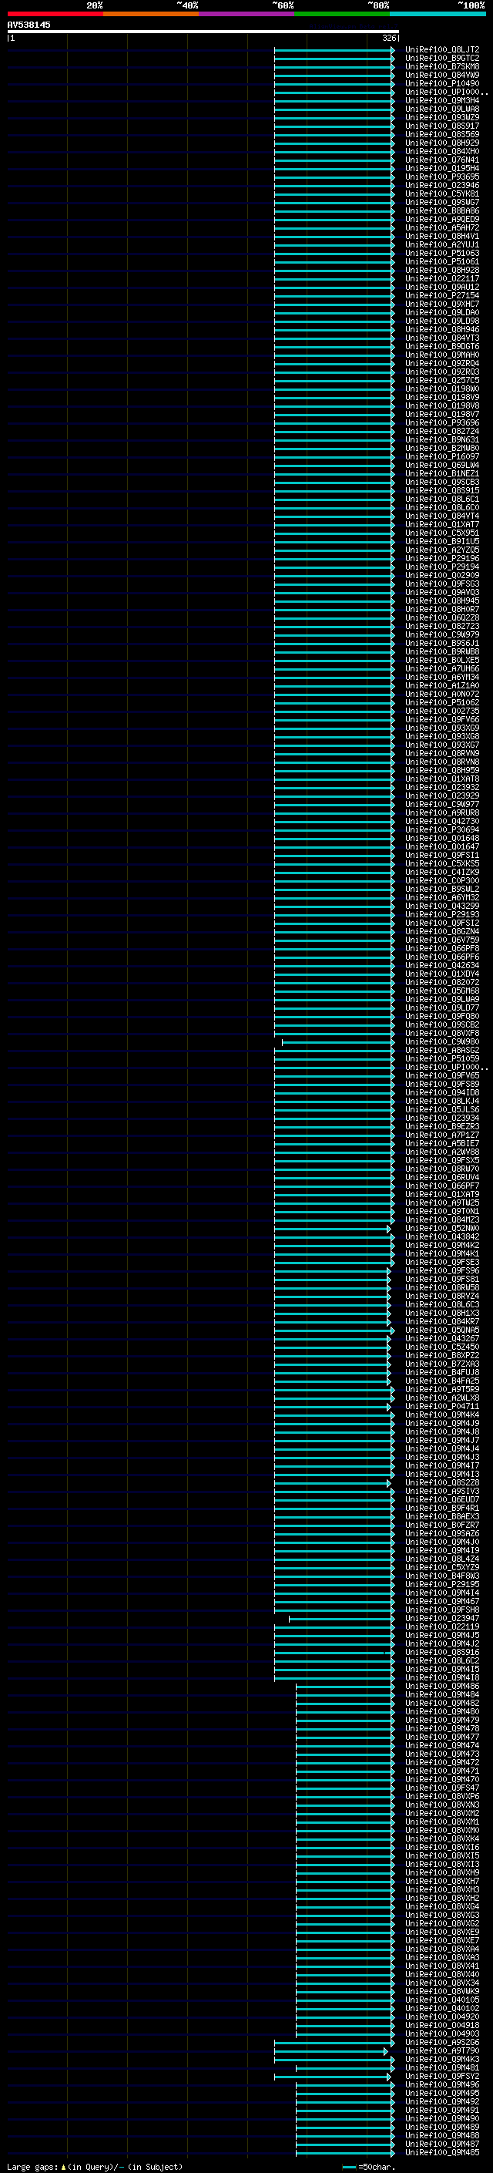Click the alignment bar for UniRef100_P10490
Image resolution: width=493 pixels, height=2173 pixels.
(334, 83)
